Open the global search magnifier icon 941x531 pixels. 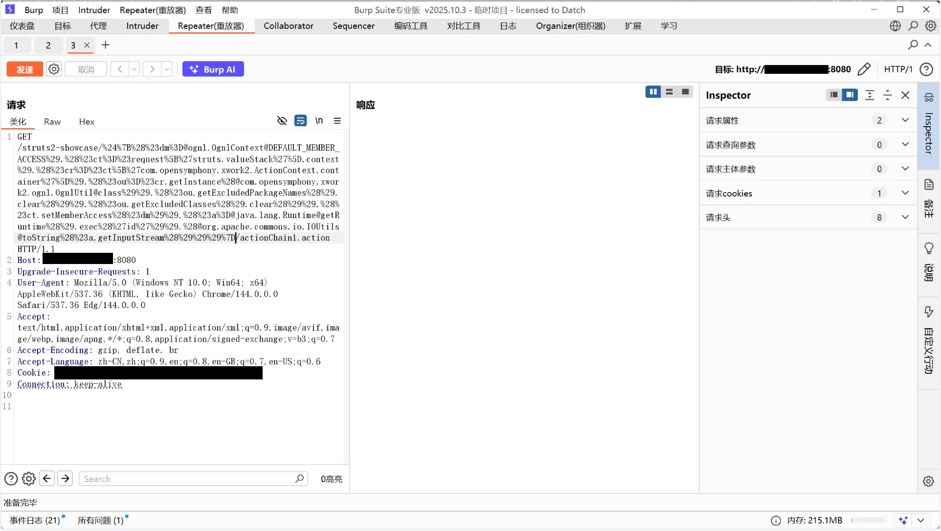[913, 26]
